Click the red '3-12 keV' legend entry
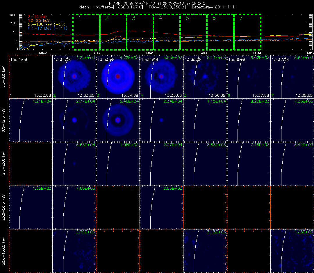This screenshot has width=314, height=273. tap(38, 17)
